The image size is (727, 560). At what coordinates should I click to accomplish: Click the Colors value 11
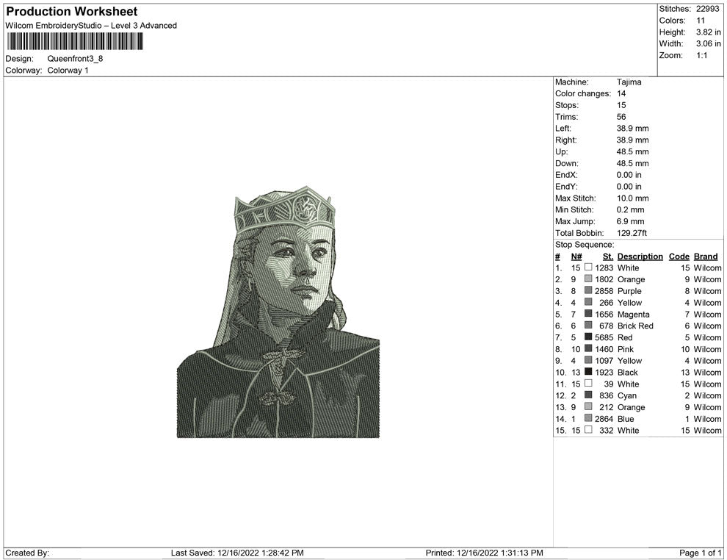click(700, 21)
